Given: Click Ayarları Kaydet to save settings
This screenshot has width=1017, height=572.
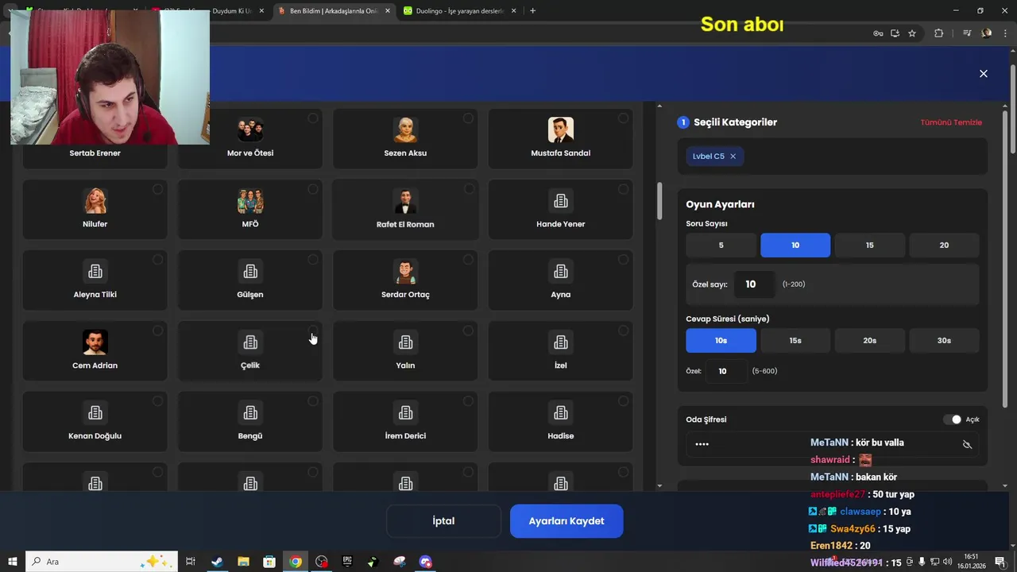Looking at the screenshot, I should pyautogui.click(x=567, y=521).
